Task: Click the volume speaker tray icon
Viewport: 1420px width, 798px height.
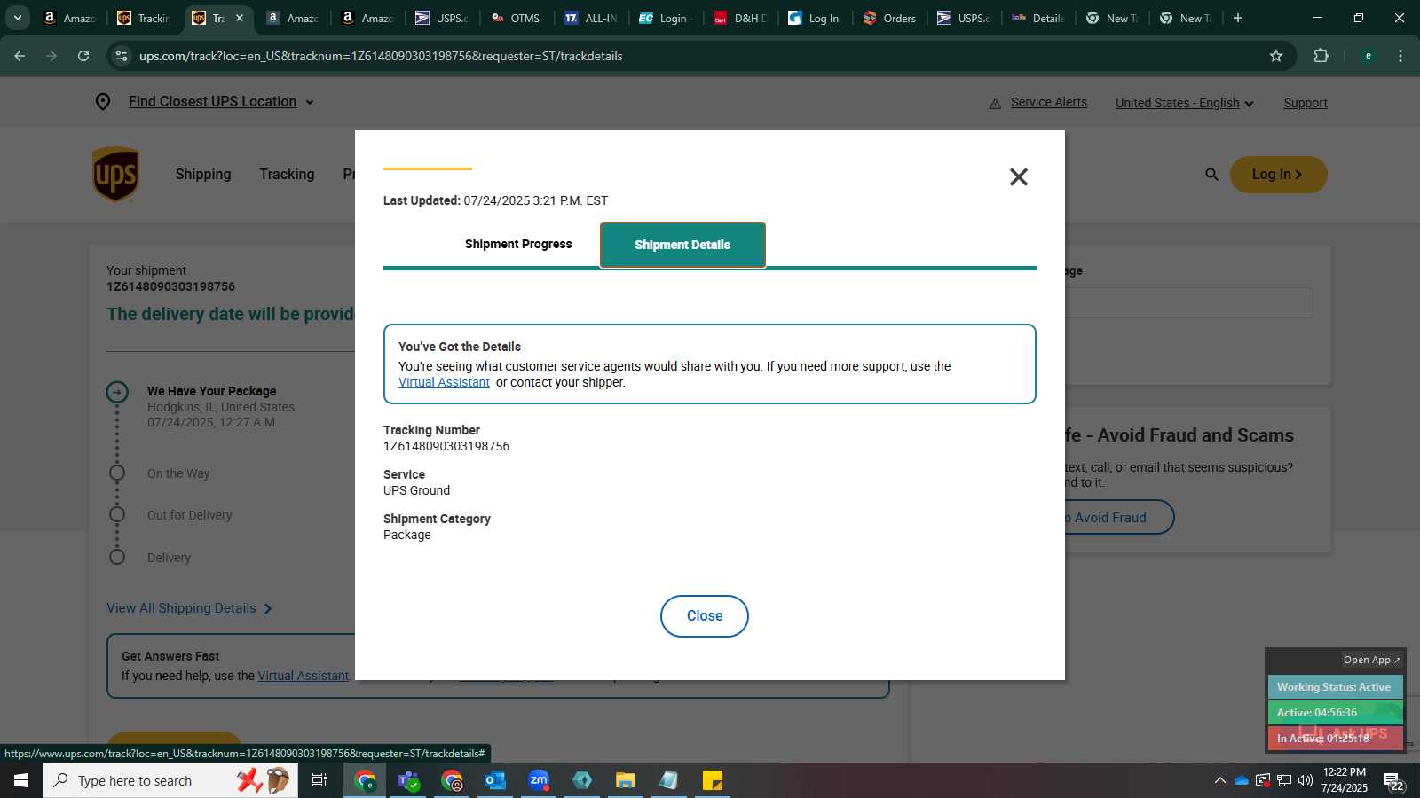Action: [x=1306, y=780]
